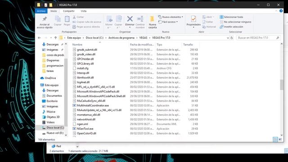Open Vídeos in navigation pane
Viewport: 288px width, 162px height.
[x=49, y=122]
